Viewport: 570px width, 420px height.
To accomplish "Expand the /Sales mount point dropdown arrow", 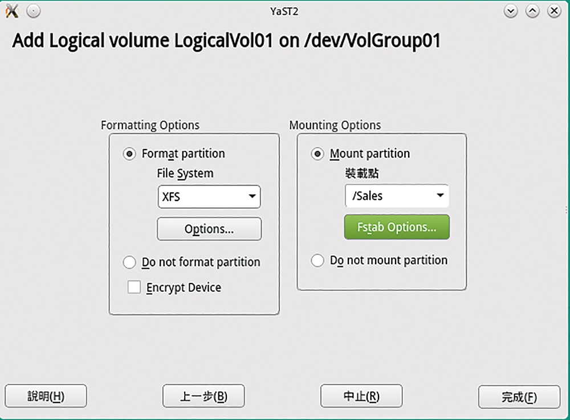I will [440, 196].
